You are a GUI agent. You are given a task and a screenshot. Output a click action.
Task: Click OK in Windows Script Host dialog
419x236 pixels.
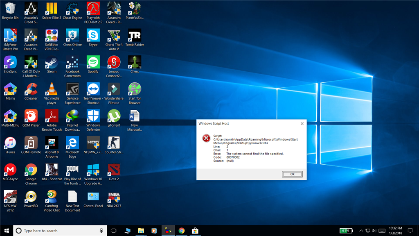(x=292, y=174)
